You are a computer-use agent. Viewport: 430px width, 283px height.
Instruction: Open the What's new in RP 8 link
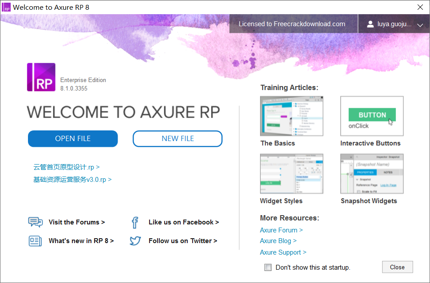(81, 241)
